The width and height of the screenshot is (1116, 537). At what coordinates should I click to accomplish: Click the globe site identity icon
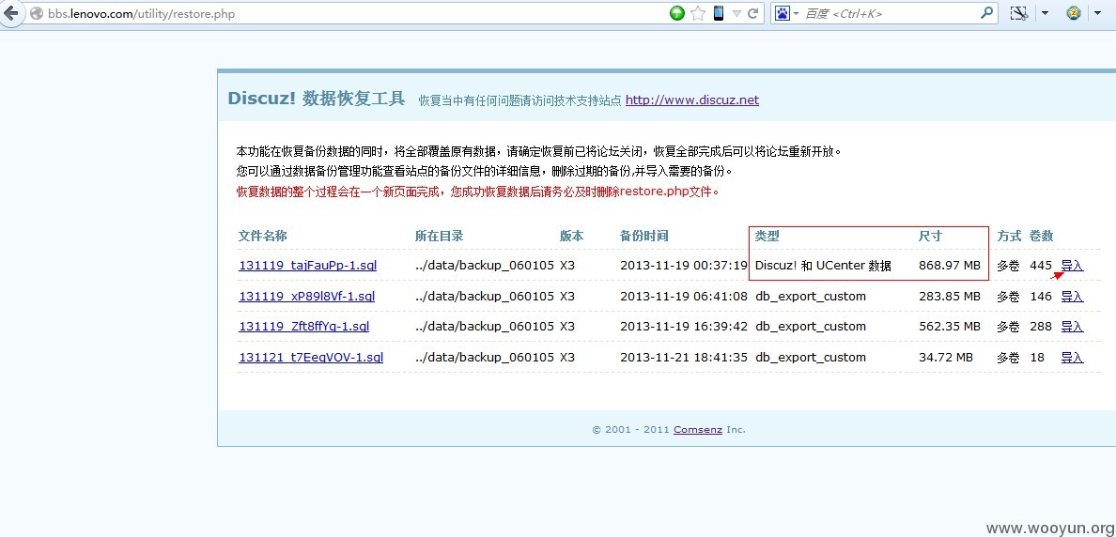37,13
